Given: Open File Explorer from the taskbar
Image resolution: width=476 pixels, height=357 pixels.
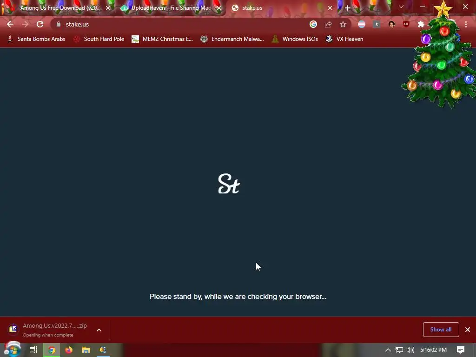Looking at the screenshot, I should tap(86, 350).
